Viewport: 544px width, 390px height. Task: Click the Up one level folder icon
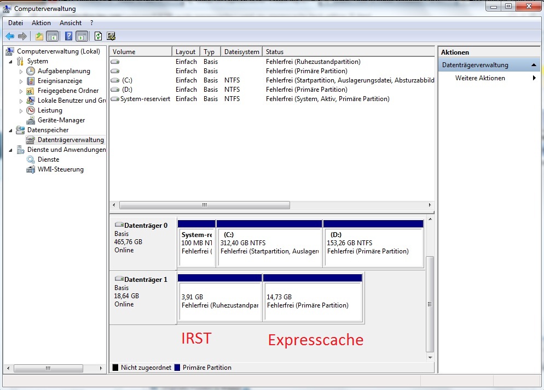[x=39, y=36]
